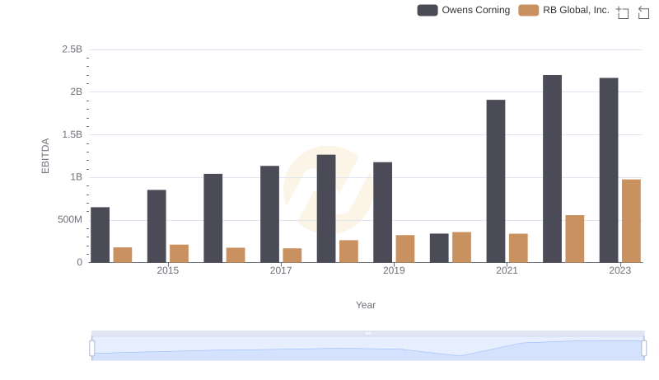The height and width of the screenshot is (380, 659).
Task: Click the 2017 x-axis label
Action: 281,270
